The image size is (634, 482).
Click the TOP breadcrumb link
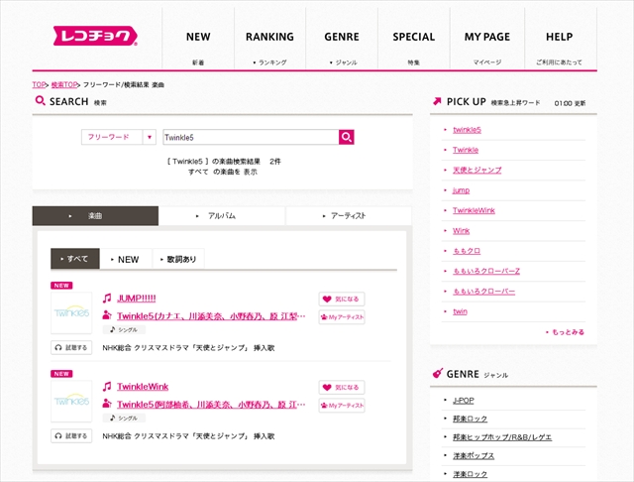point(39,84)
